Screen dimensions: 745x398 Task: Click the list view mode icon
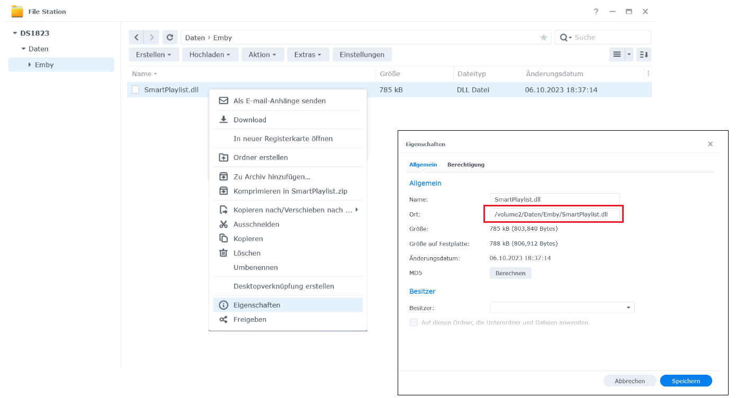(x=616, y=55)
